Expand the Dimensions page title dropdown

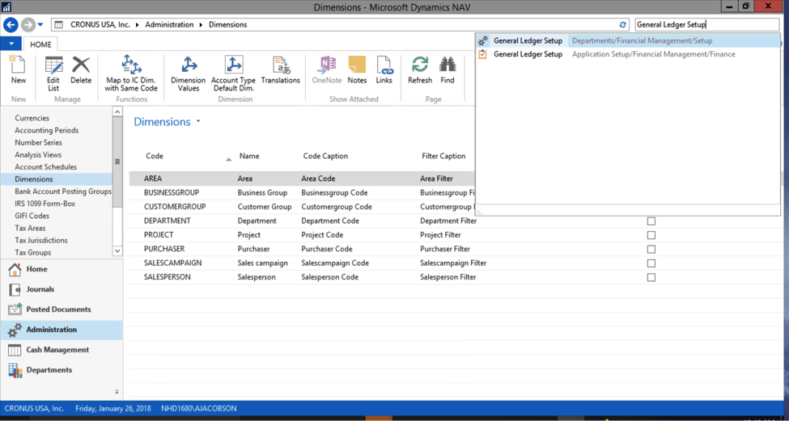(x=198, y=122)
